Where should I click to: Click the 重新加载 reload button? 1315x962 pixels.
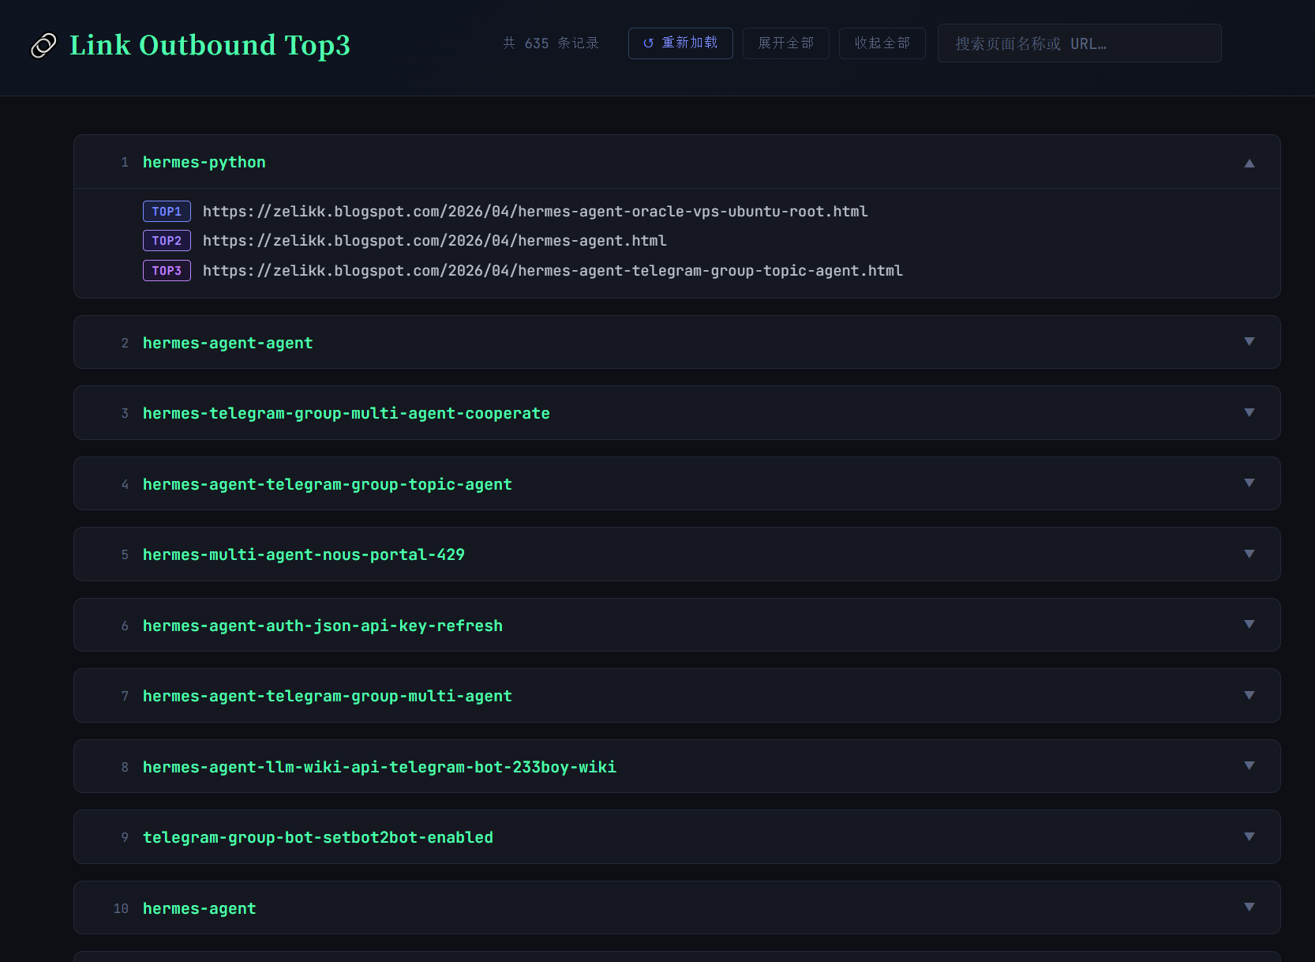[680, 43]
